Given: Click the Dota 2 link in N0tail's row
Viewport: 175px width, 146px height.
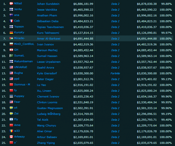Looking at the screenshot, I should click(x=115, y=4).
